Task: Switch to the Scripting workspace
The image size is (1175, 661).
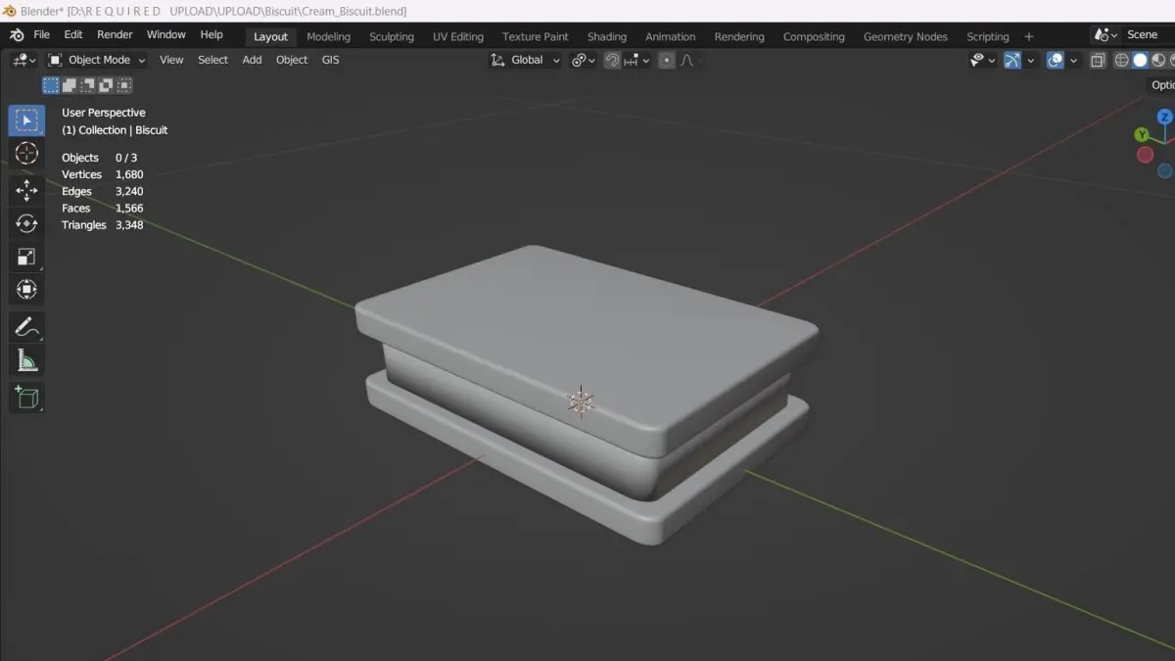Action: [988, 36]
